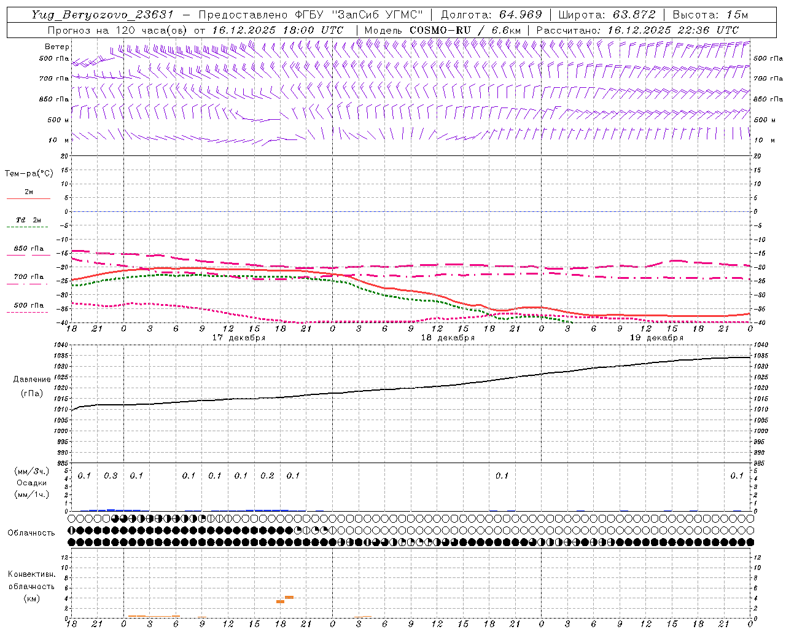Click the 0.2 precipitation amount value
Screen dimensions: 786x629
coord(267,476)
